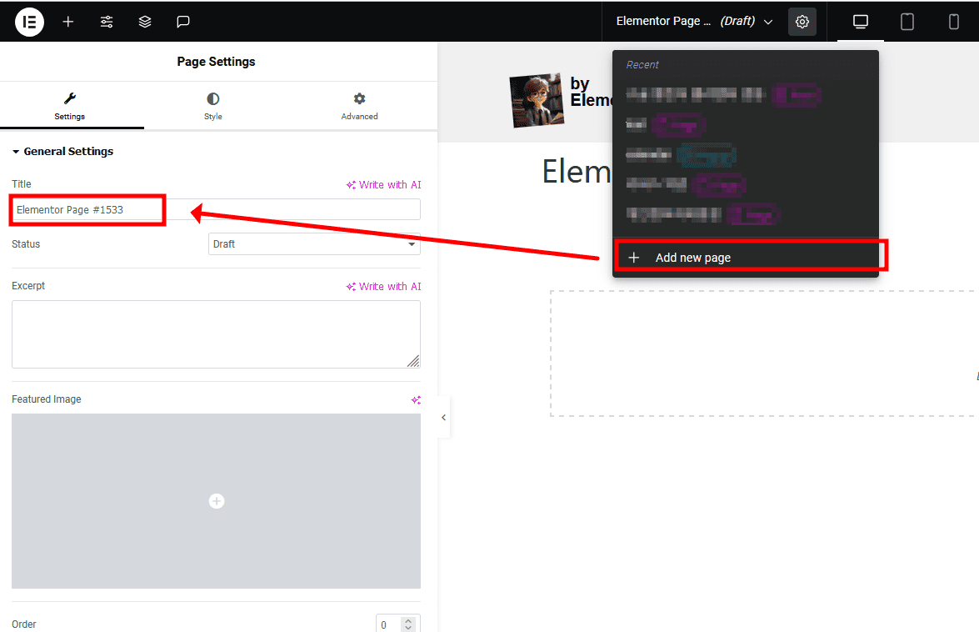
Task: Open the Structure layers icon
Action: coord(145,22)
